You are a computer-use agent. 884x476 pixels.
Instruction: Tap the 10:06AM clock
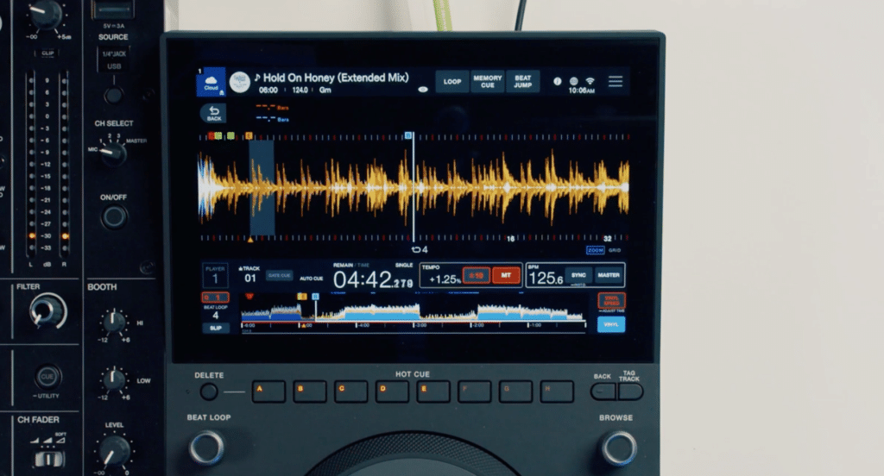coord(581,91)
